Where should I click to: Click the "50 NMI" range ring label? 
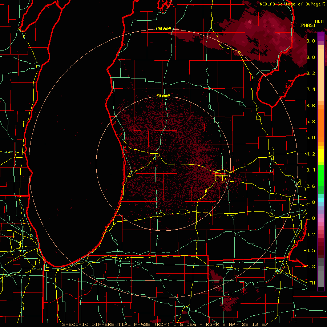click(163, 96)
